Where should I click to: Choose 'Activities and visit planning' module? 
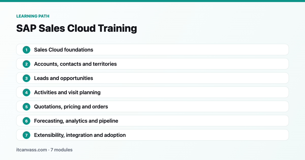point(152,92)
